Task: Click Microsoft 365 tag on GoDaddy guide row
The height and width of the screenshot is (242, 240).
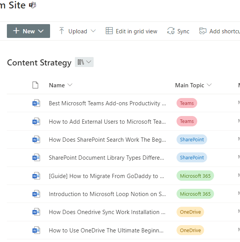Action: (x=195, y=176)
